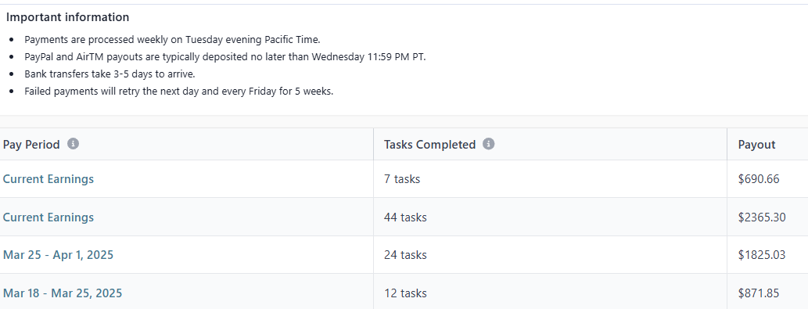The image size is (808, 309).
Task: Click the failed payments retry bullet text
Action: coord(179,92)
